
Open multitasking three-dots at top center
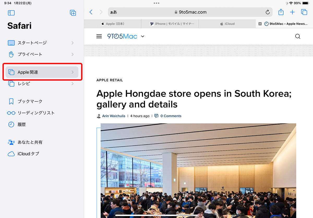point(156,3)
